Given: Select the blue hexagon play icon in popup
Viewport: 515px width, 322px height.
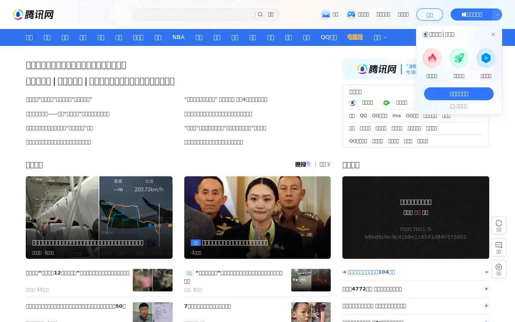Looking at the screenshot, I should coord(486,58).
